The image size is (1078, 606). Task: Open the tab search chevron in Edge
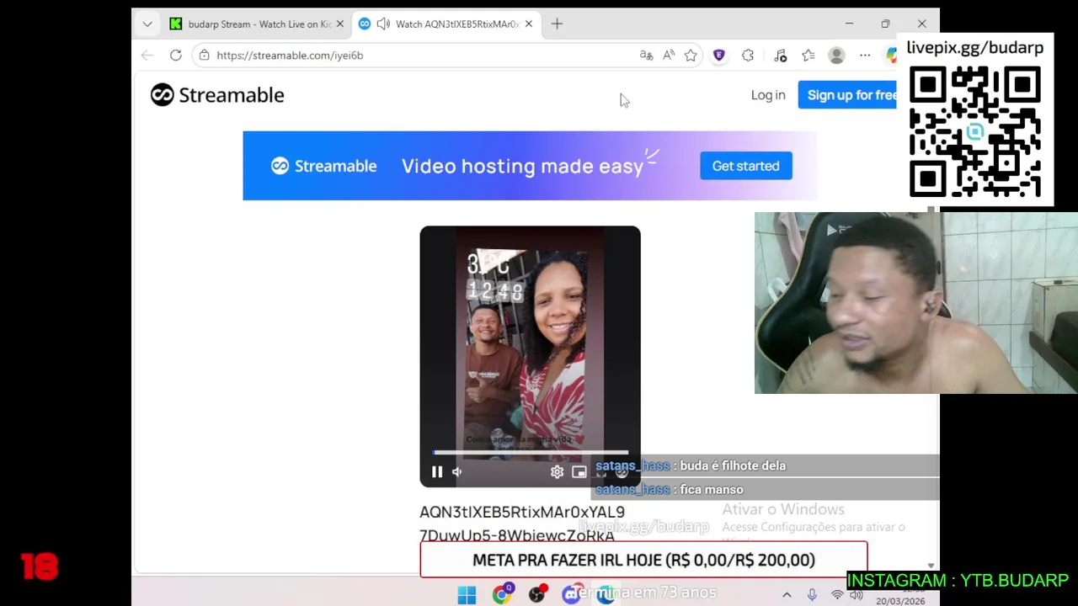(147, 24)
